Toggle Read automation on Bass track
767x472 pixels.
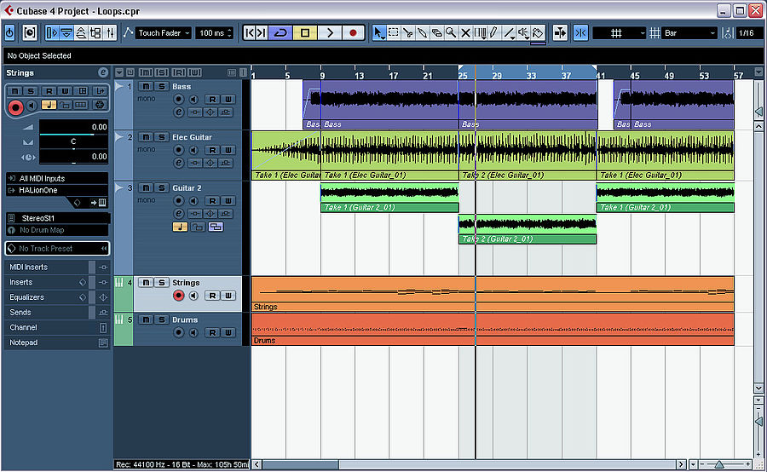pos(212,100)
